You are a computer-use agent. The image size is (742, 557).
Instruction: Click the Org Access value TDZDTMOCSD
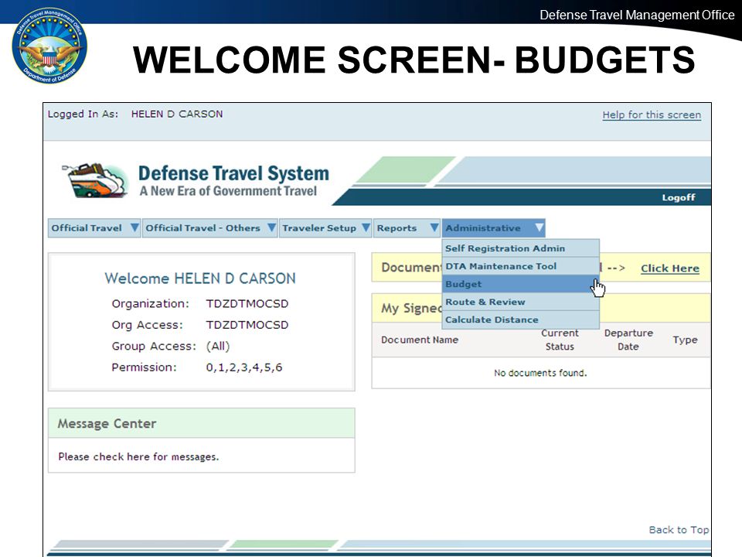click(x=247, y=325)
